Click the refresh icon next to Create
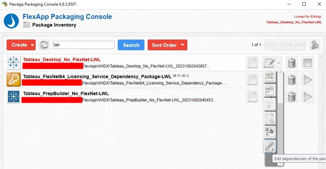The height and width of the screenshot is (169, 326). pos(44,45)
